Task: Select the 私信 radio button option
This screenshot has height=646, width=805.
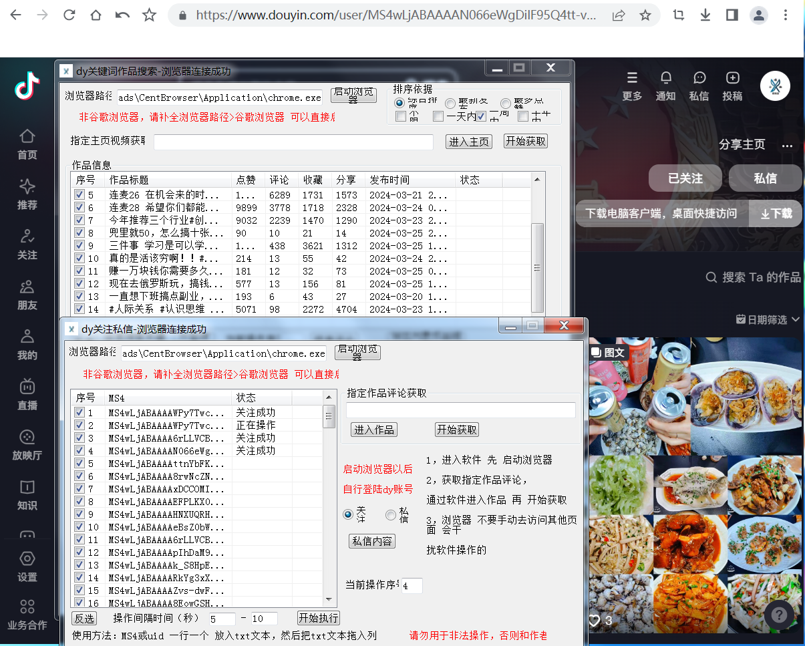Action: click(391, 515)
